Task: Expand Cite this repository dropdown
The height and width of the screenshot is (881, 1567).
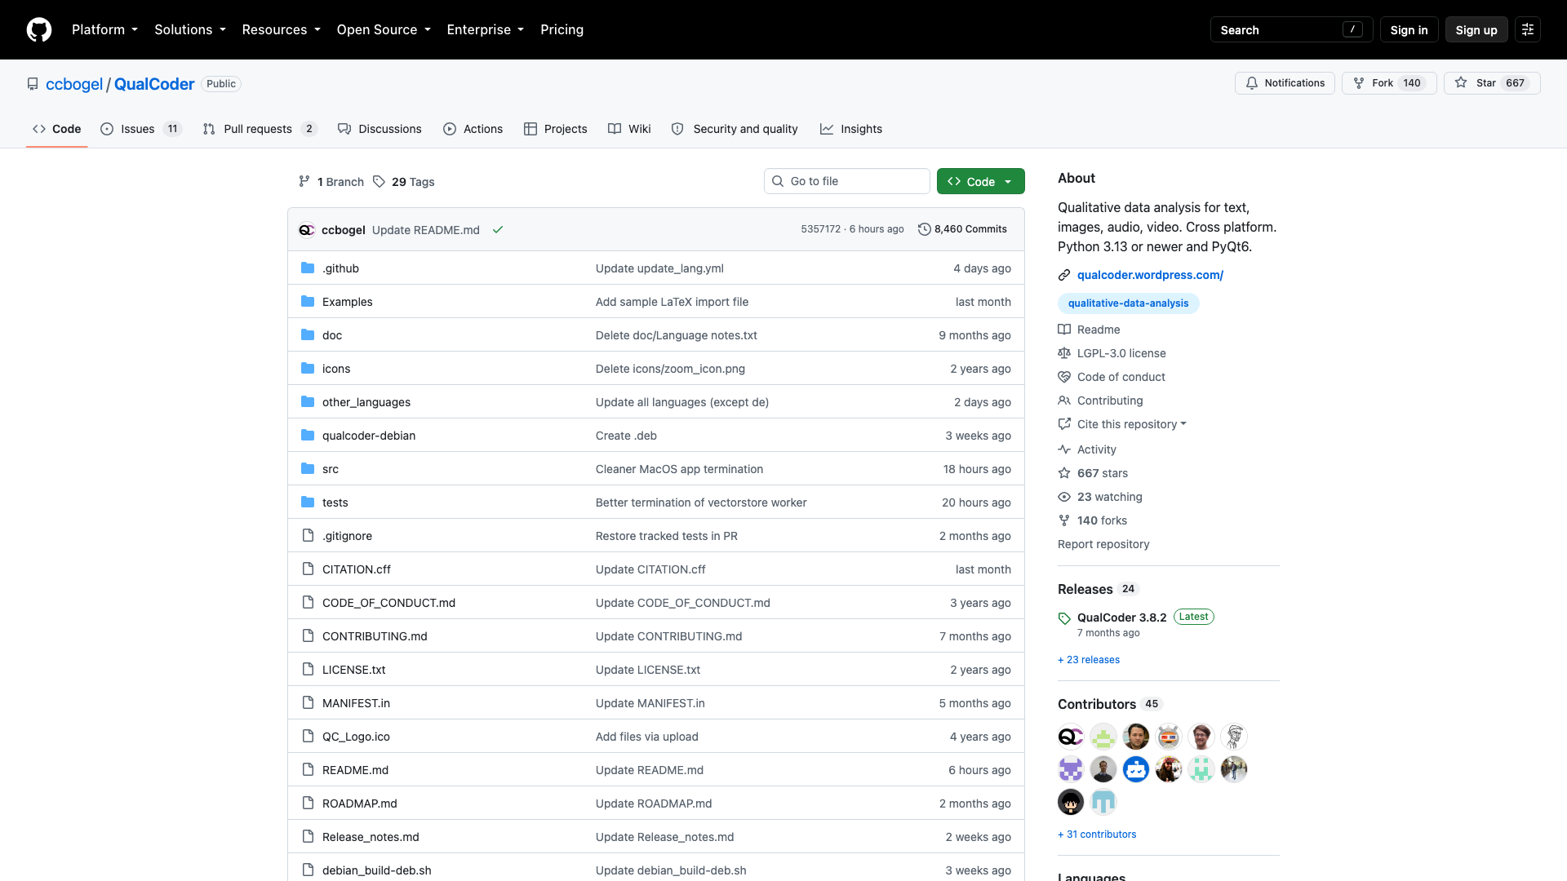Action: point(1132,424)
